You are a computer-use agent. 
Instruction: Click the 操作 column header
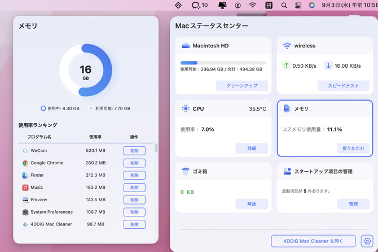pyautogui.click(x=134, y=137)
